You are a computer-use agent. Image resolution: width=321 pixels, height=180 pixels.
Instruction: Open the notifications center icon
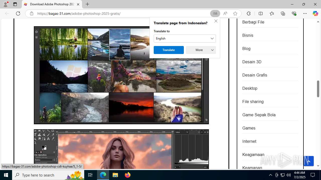313,175
